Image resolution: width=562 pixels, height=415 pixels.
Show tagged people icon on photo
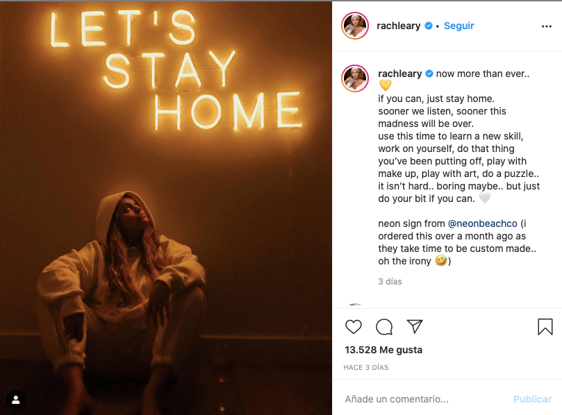coord(16,400)
